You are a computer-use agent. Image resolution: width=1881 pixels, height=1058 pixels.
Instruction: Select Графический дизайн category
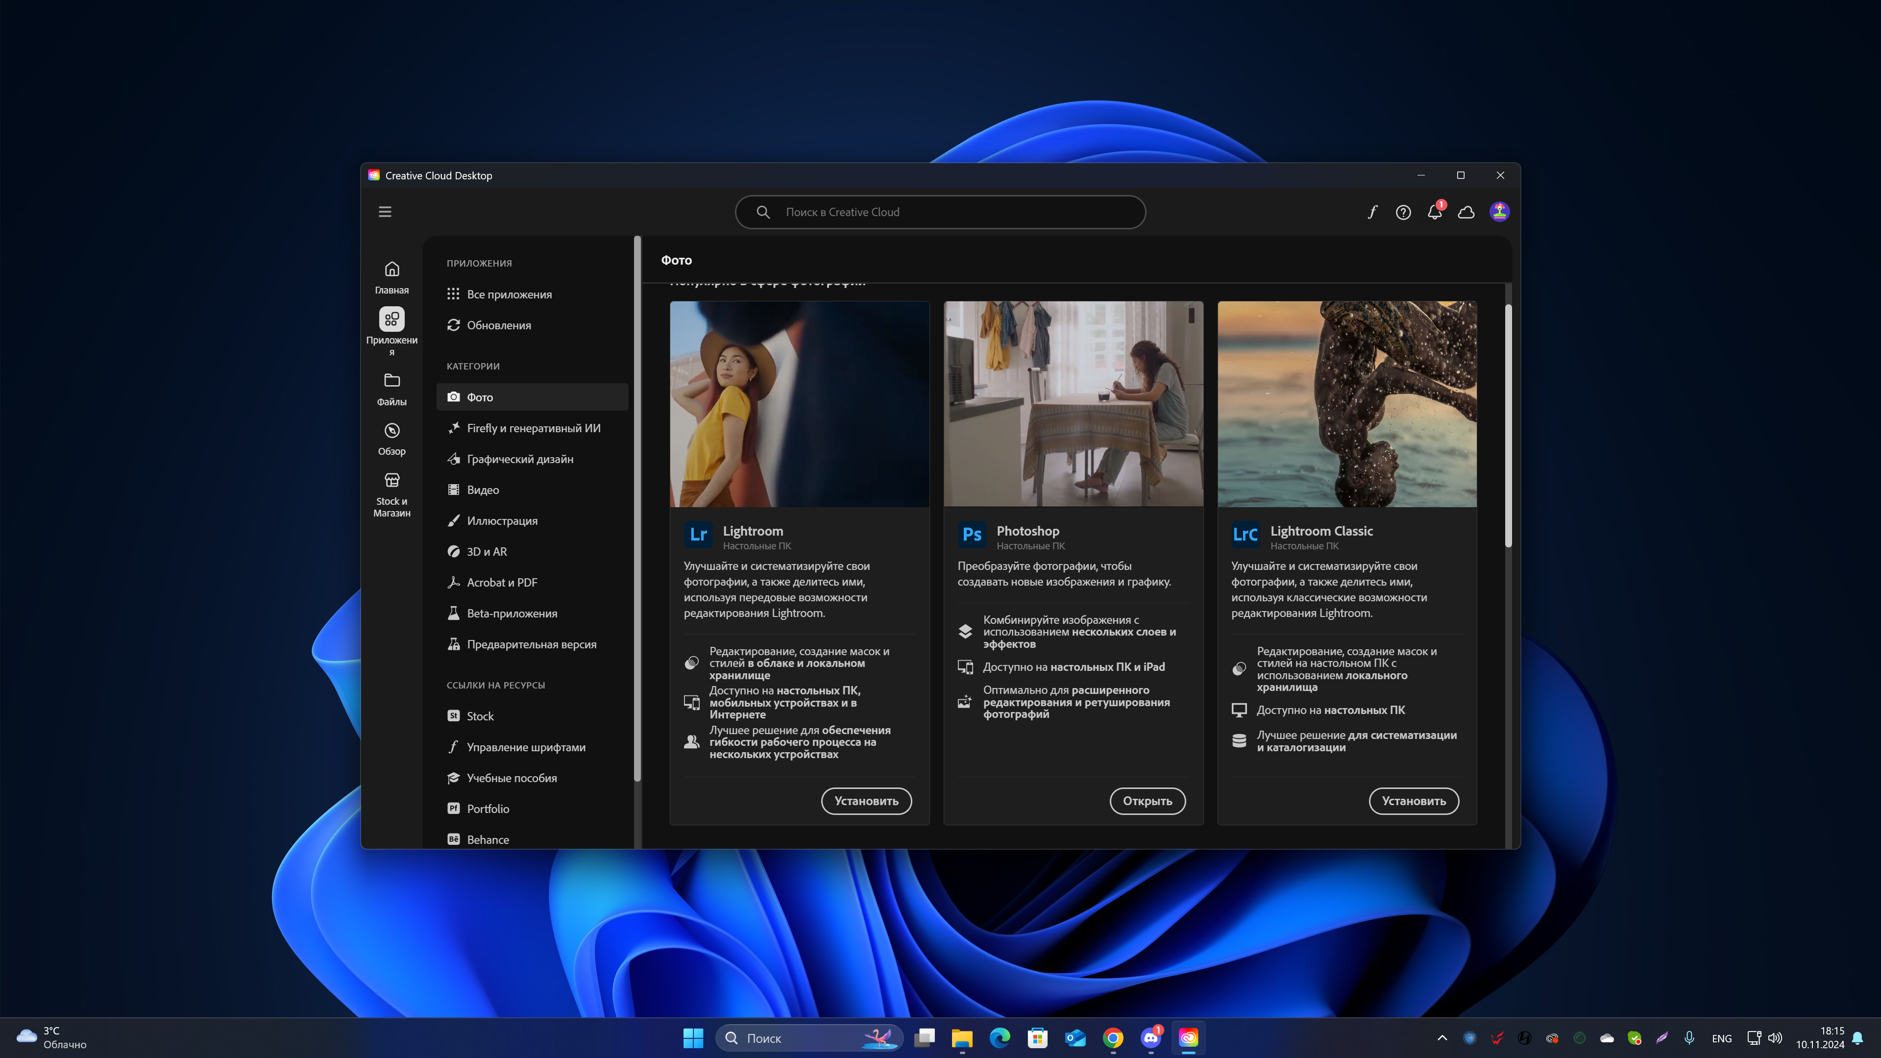coord(532,459)
